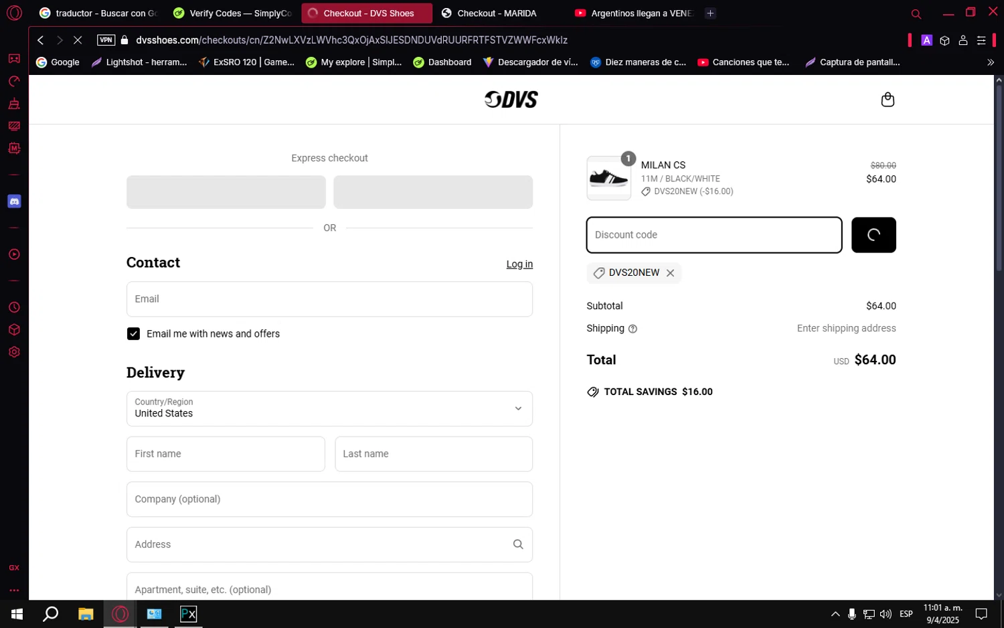Open the notification center
Viewport: 1004px width, 628px height.
[981, 614]
